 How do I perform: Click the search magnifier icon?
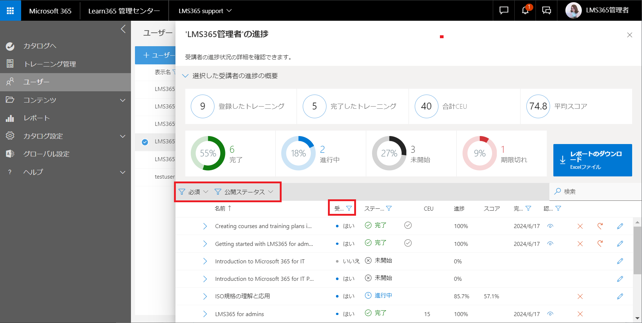557,191
